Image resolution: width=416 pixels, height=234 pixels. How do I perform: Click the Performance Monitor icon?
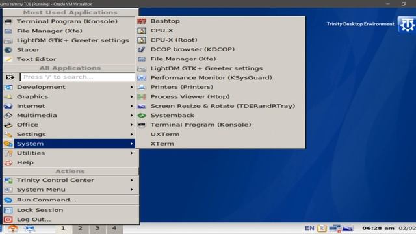click(x=142, y=78)
